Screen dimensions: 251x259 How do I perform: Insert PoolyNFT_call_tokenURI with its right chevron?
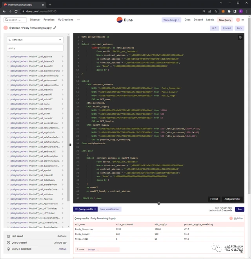click(63, 175)
